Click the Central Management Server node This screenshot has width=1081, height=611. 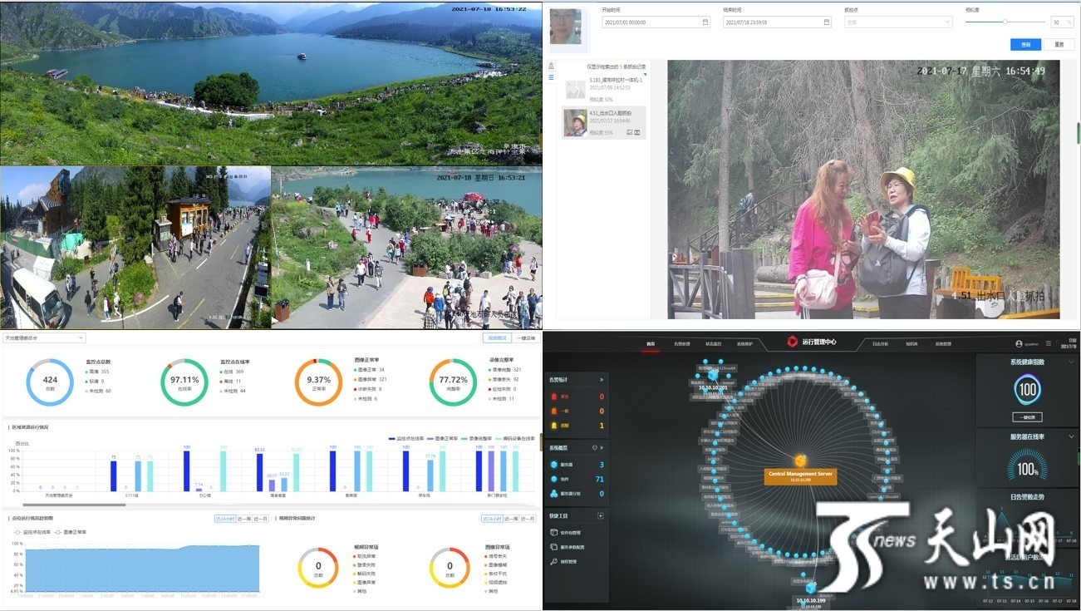coord(799,475)
